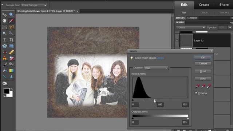
Task: Select the Paint Bucket tool
Action: (x=4, y=71)
